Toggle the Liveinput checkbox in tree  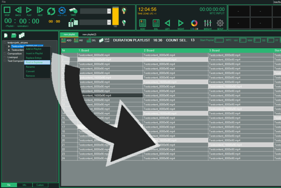4,57
